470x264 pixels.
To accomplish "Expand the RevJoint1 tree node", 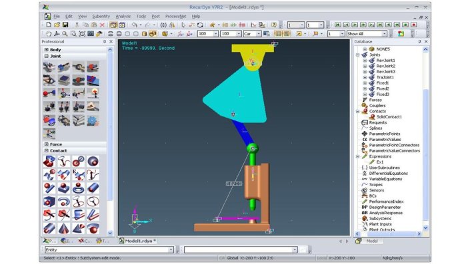I will 365,61.
